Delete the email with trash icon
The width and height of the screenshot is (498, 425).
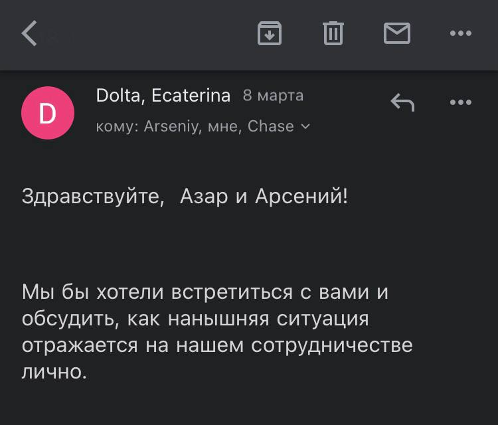pos(333,33)
